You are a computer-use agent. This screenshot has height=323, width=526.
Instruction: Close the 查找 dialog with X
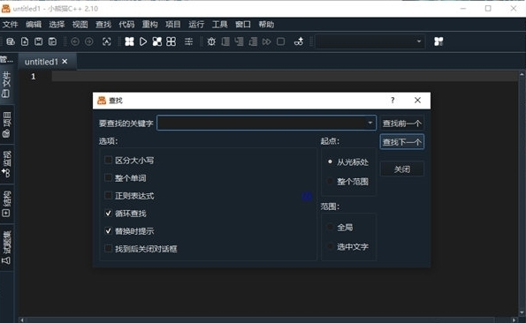pyautogui.click(x=417, y=100)
